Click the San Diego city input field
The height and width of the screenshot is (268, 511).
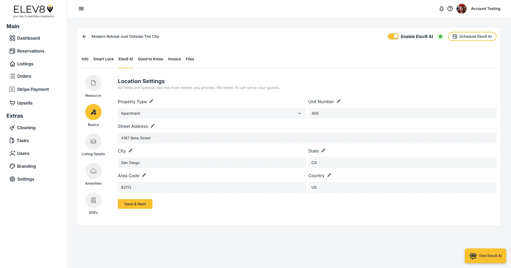pyautogui.click(x=212, y=162)
